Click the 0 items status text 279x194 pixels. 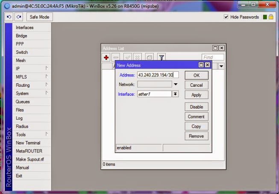click(x=109, y=164)
